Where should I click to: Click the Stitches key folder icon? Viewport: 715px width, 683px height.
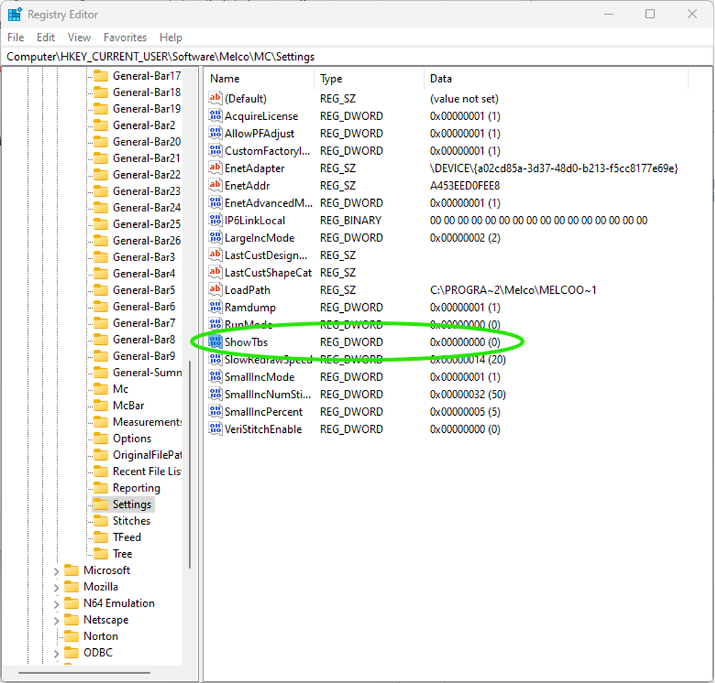[101, 520]
